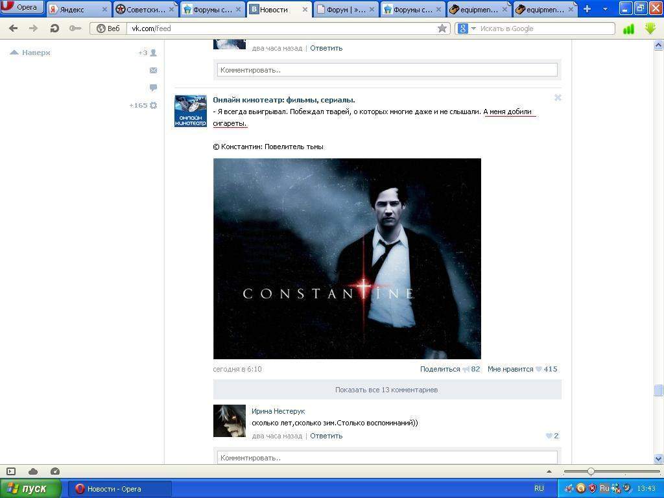
Task: Click Мне нравится to like the post
Action: pos(510,369)
